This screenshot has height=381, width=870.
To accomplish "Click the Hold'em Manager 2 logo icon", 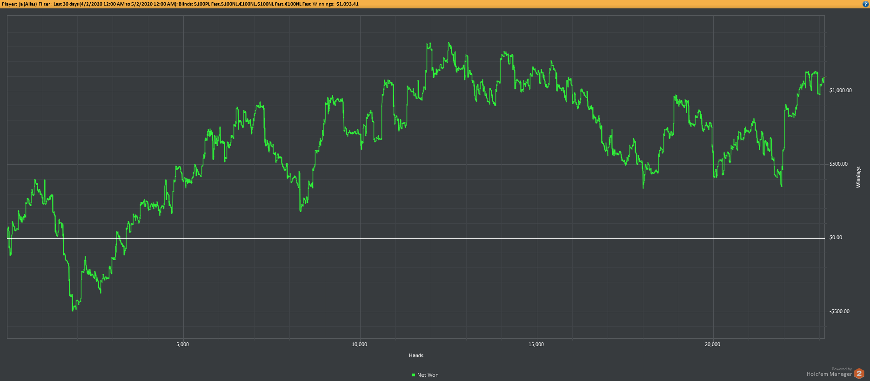I will pyautogui.click(x=859, y=374).
